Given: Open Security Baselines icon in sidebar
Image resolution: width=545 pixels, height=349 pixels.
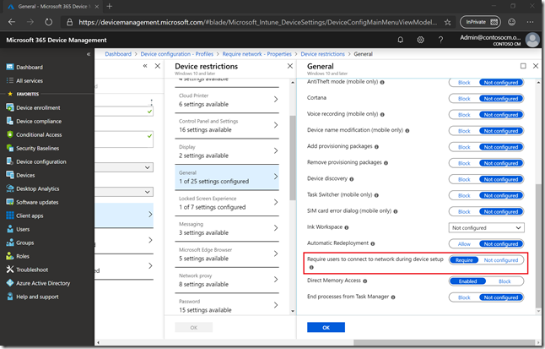Looking at the screenshot, I should click(x=9, y=148).
